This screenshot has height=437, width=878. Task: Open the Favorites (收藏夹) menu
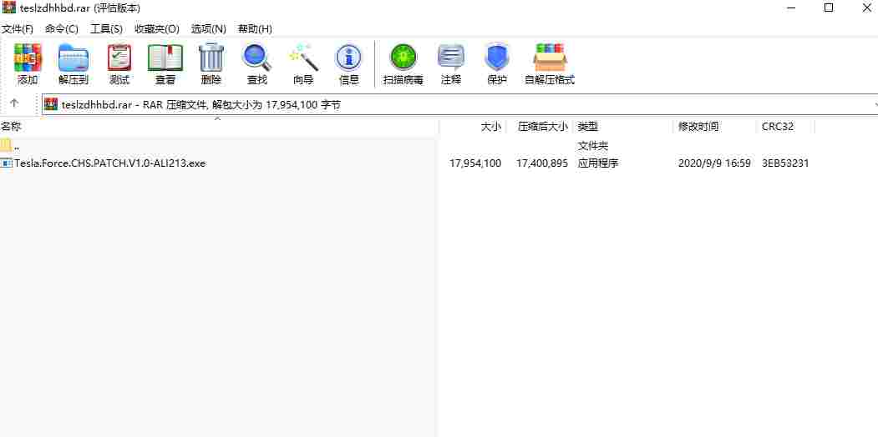pyautogui.click(x=157, y=28)
